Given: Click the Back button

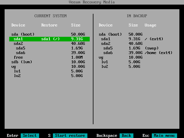Looking at the screenshot, I should [x=126, y=135].
